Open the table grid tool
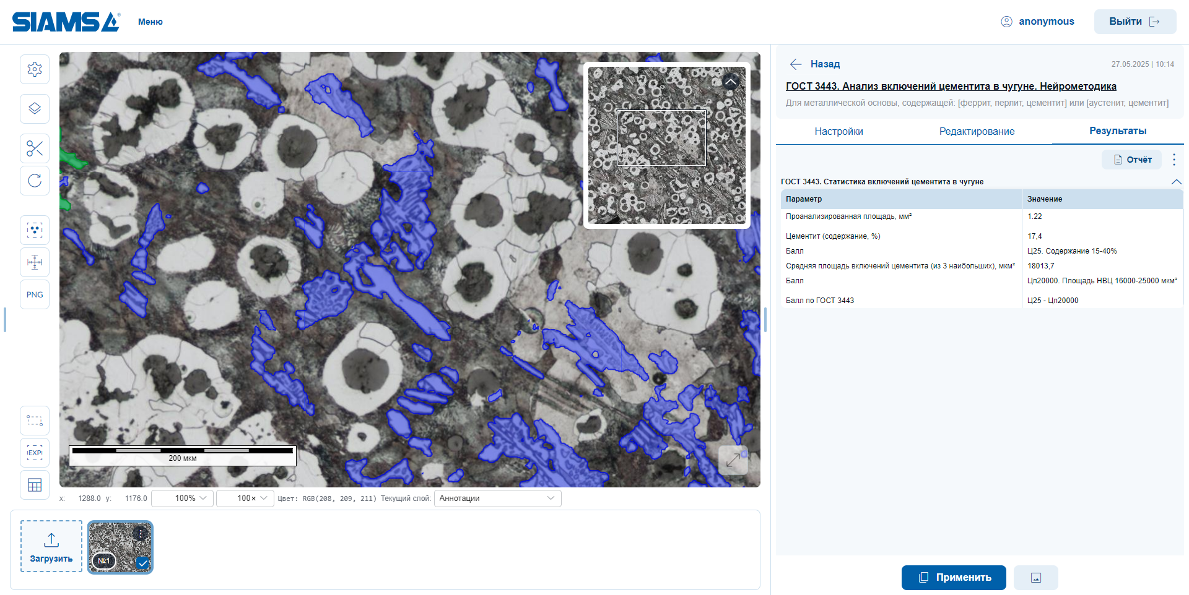Image resolution: width=1189 pixels, height=595 pixels. pos(35,485)
